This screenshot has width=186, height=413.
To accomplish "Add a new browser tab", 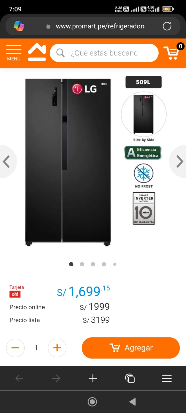I will click(93, 378).
